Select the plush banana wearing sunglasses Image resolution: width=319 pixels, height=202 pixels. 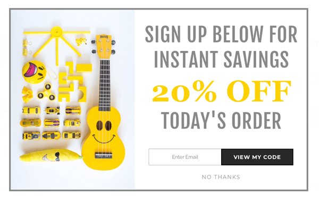tap(51, 156)
